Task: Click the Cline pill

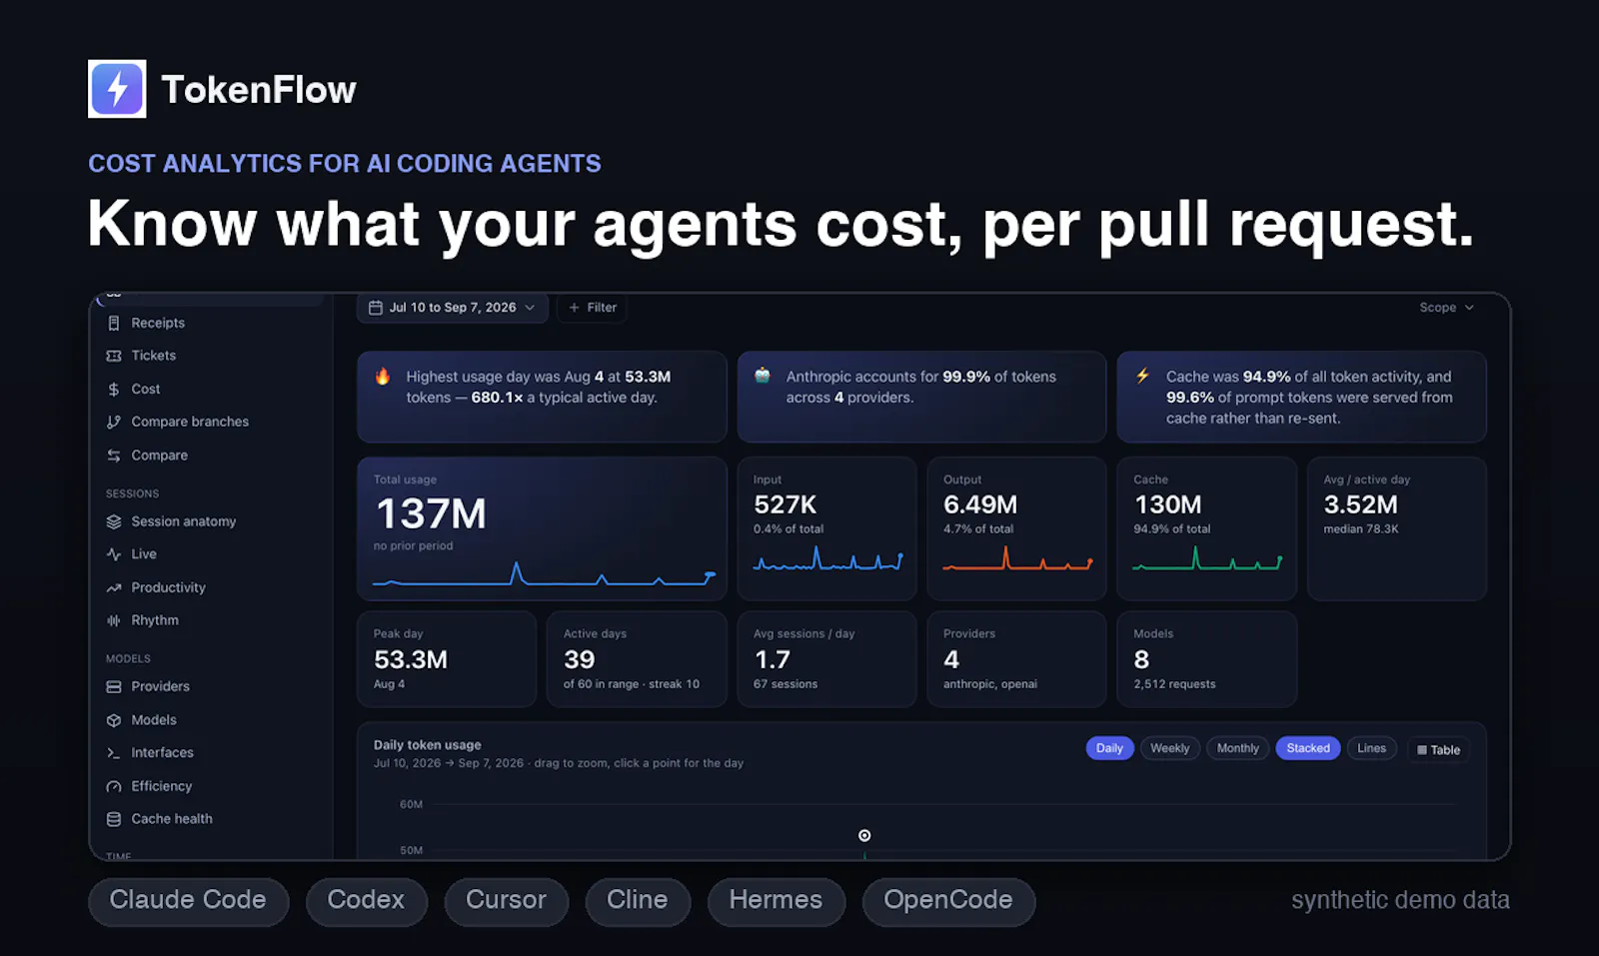Action: coord(637,900)
